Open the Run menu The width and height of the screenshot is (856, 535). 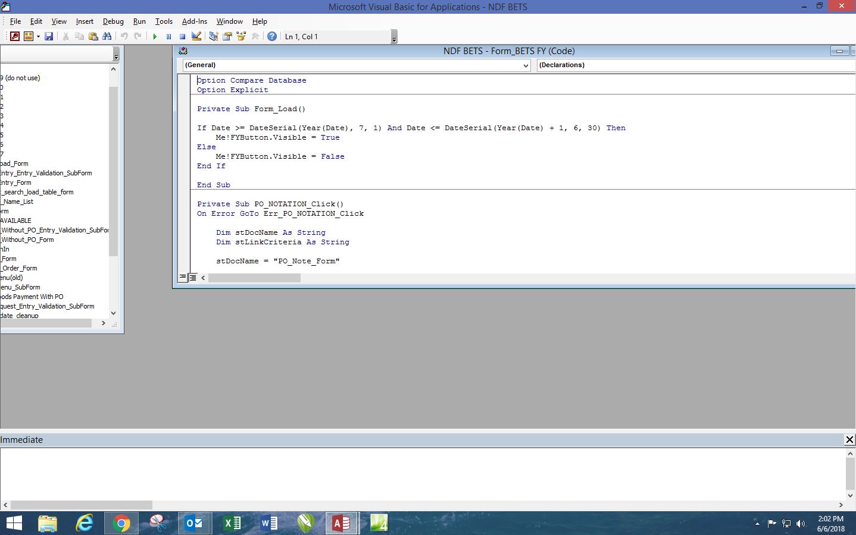[x=139, y=21]
